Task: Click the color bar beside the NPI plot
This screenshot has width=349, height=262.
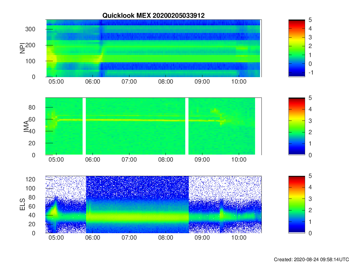Action: pyautogui.click(x=297, y=48)
